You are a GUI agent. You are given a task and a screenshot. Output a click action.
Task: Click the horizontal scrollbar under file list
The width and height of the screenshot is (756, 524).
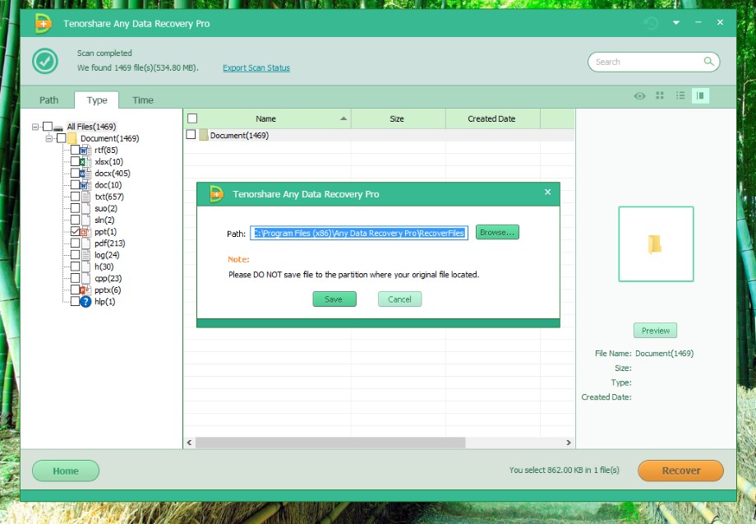point(370,443)
